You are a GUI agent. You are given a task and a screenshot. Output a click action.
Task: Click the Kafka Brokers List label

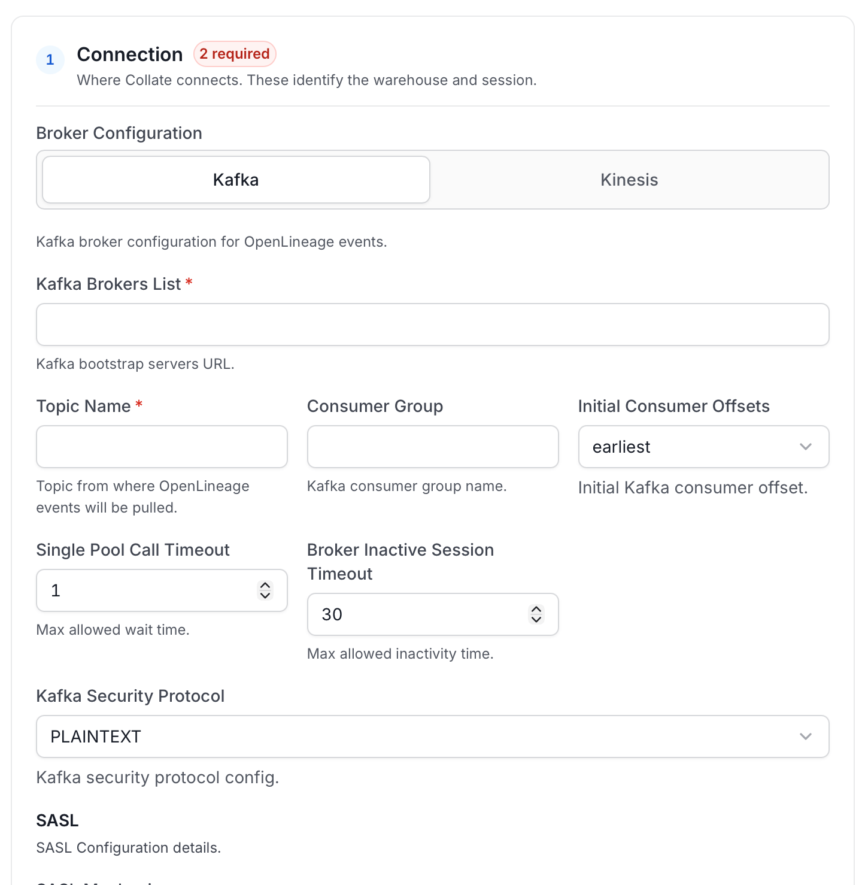point(108,284)
